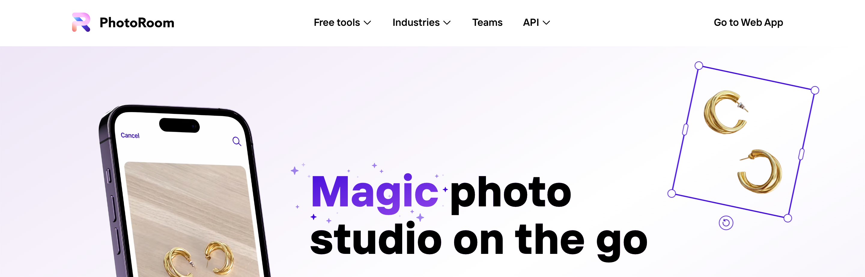Click top-right corner handle of selection frame
Image resolution: width=865 pixels, height=277 pixels.
(x=815, y=90)
